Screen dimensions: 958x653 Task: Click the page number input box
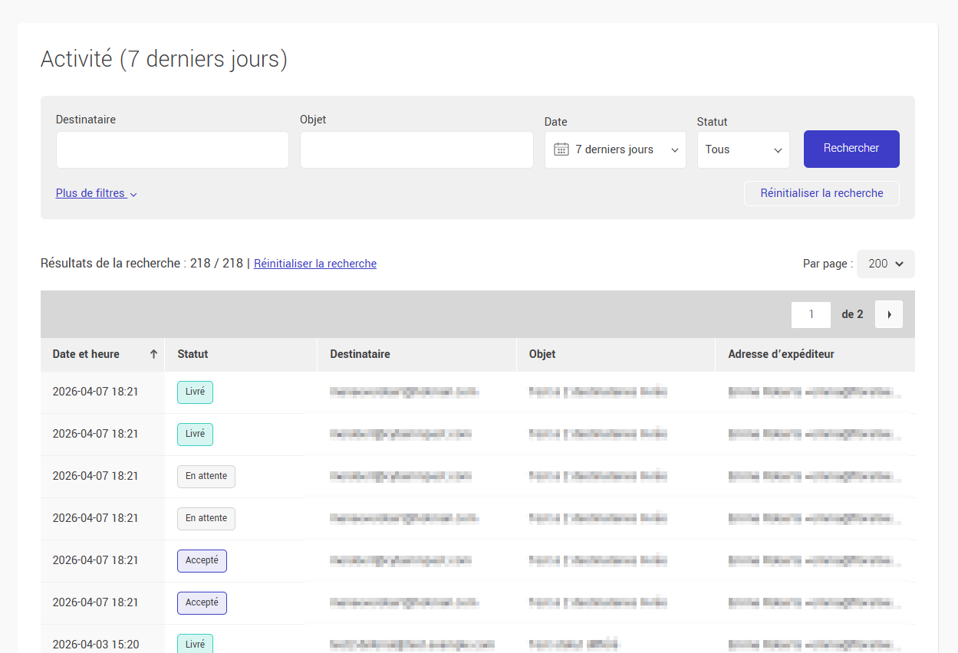811,314
